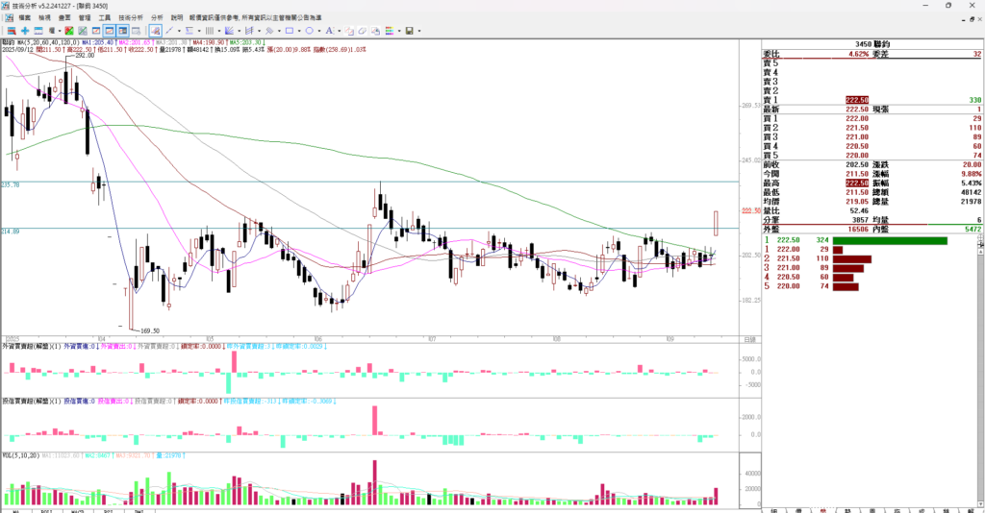Click the chart icon with diagonal line
The height and width of the screenshot is (513, 985).
pos(82,30)
